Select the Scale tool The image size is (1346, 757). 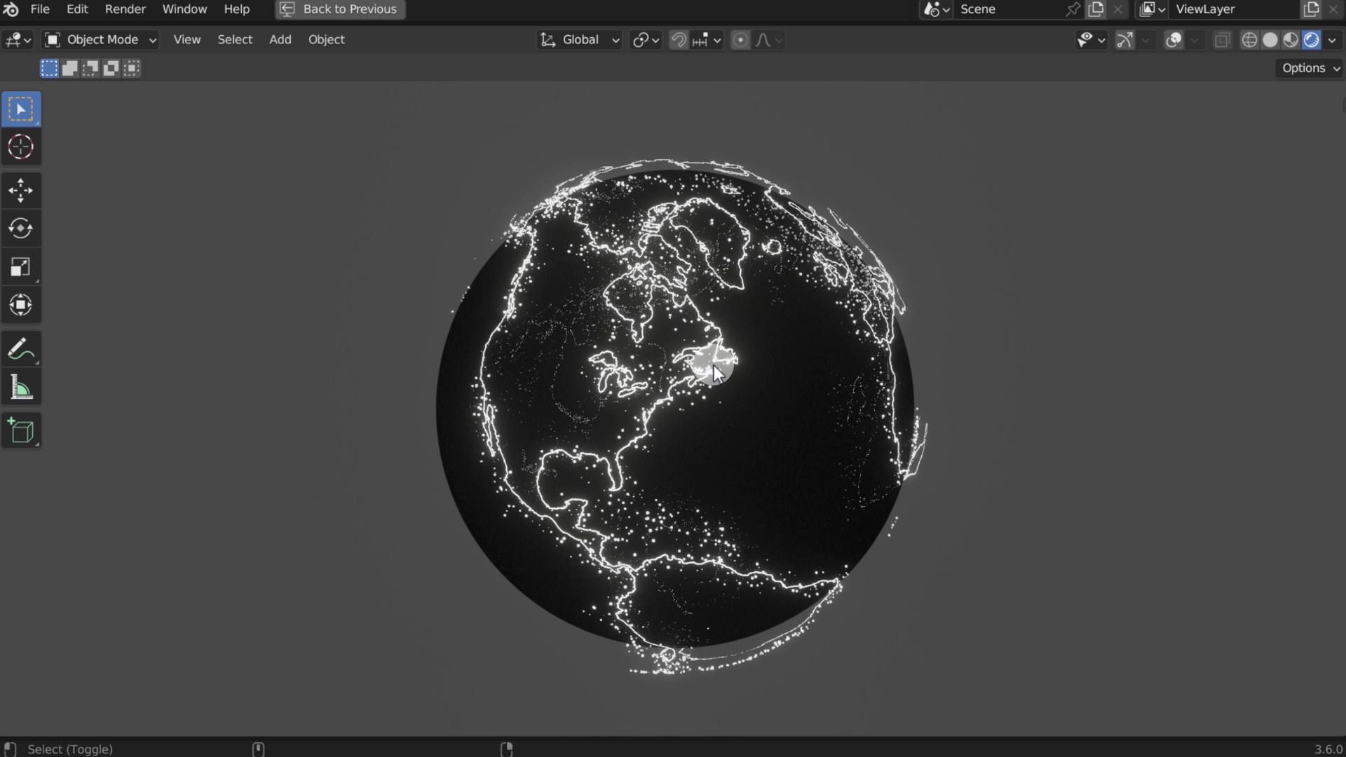point(20,266)
